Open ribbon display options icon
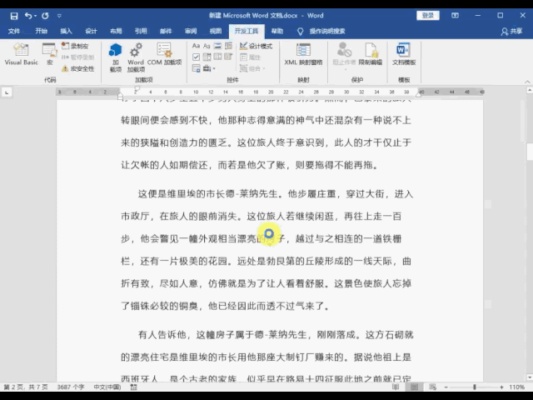 coord(455,15)
